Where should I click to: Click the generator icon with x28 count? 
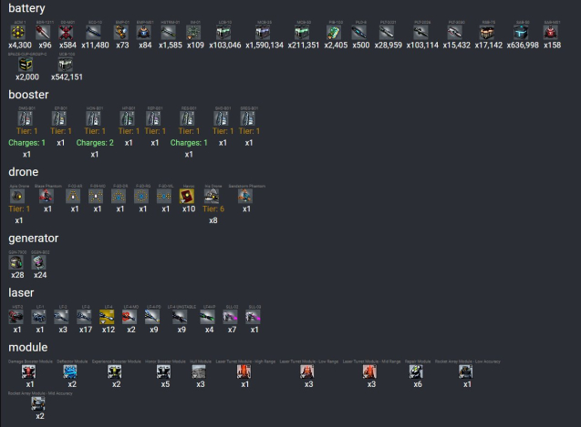pyautogui.click(x=17, y=261)
